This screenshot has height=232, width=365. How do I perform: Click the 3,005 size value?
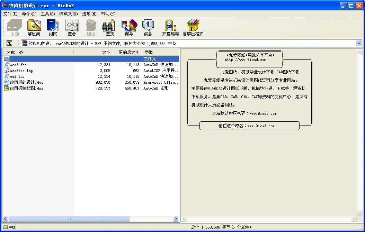pos(105,71)
